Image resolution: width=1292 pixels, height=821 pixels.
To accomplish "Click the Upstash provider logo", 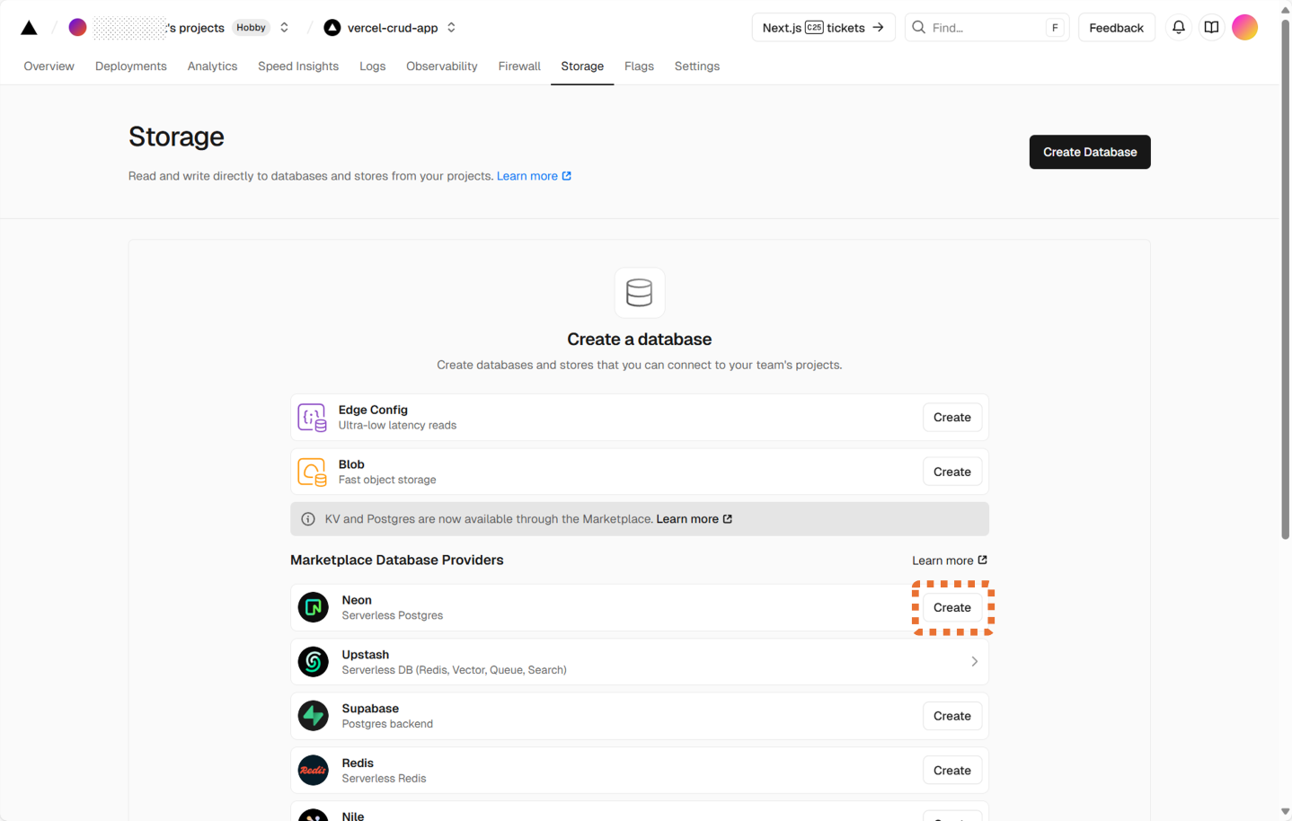I will (313, 662).
